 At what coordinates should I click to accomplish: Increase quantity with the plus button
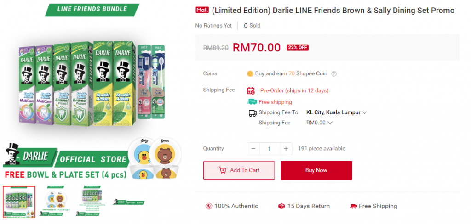pos(286,149)
